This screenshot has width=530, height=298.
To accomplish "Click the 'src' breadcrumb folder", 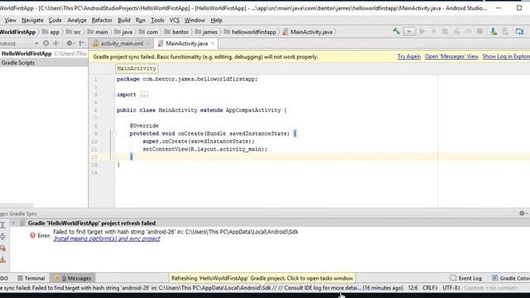I will 74,32.
